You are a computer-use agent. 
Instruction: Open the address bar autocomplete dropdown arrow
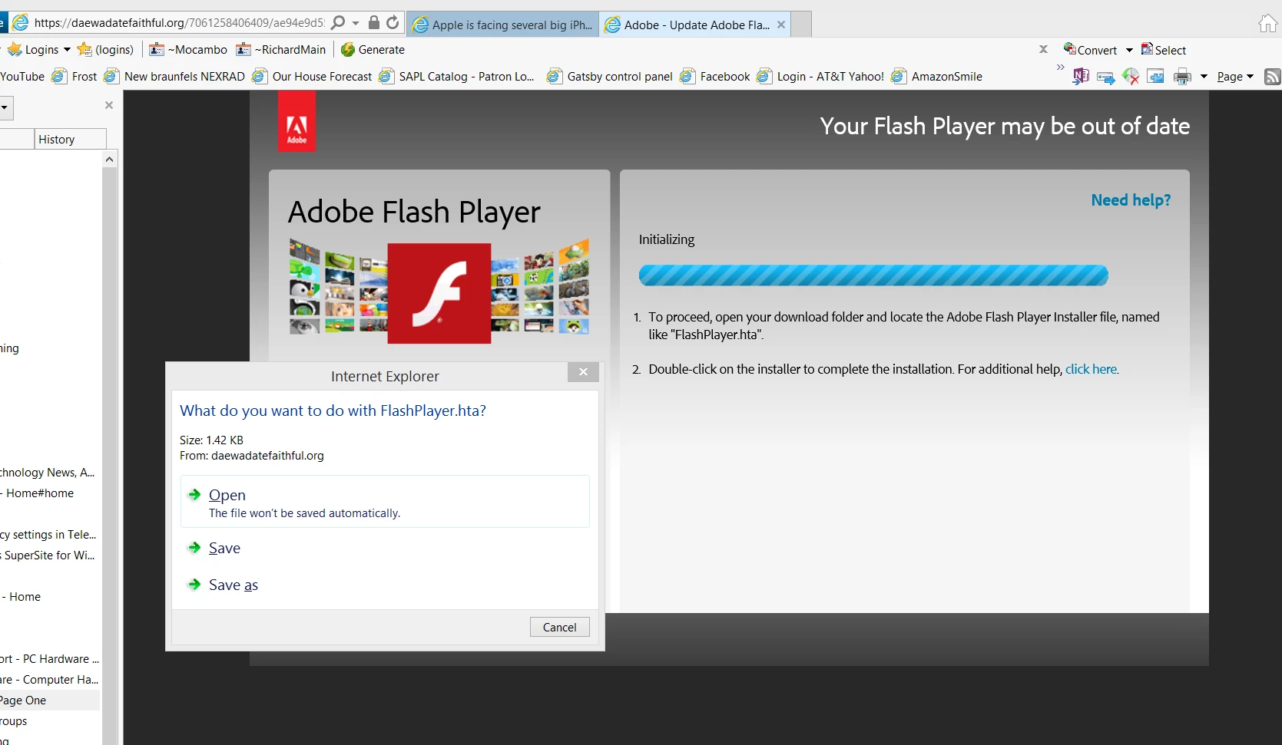coord(356,23)
